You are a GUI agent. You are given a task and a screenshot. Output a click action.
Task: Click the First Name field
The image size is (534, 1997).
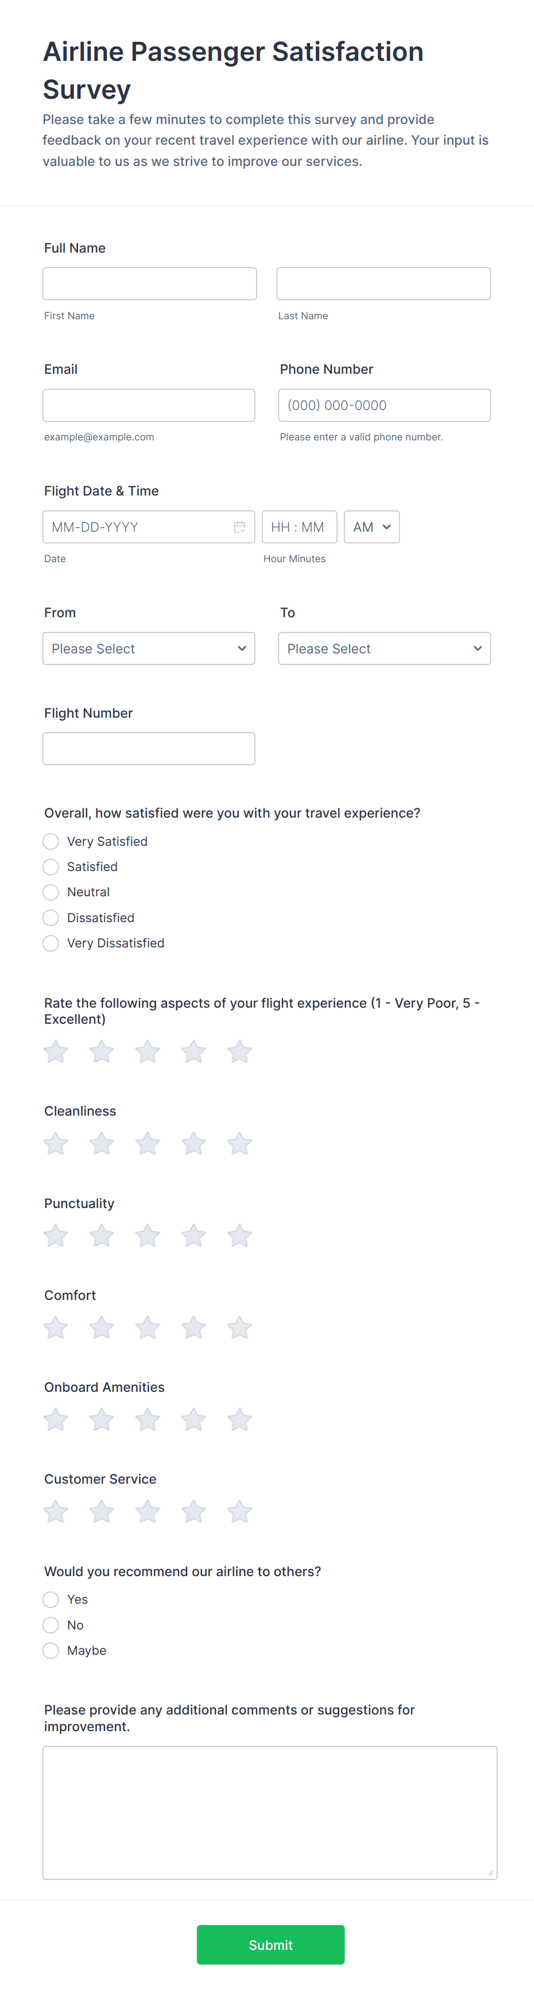(x=150, y=283)
